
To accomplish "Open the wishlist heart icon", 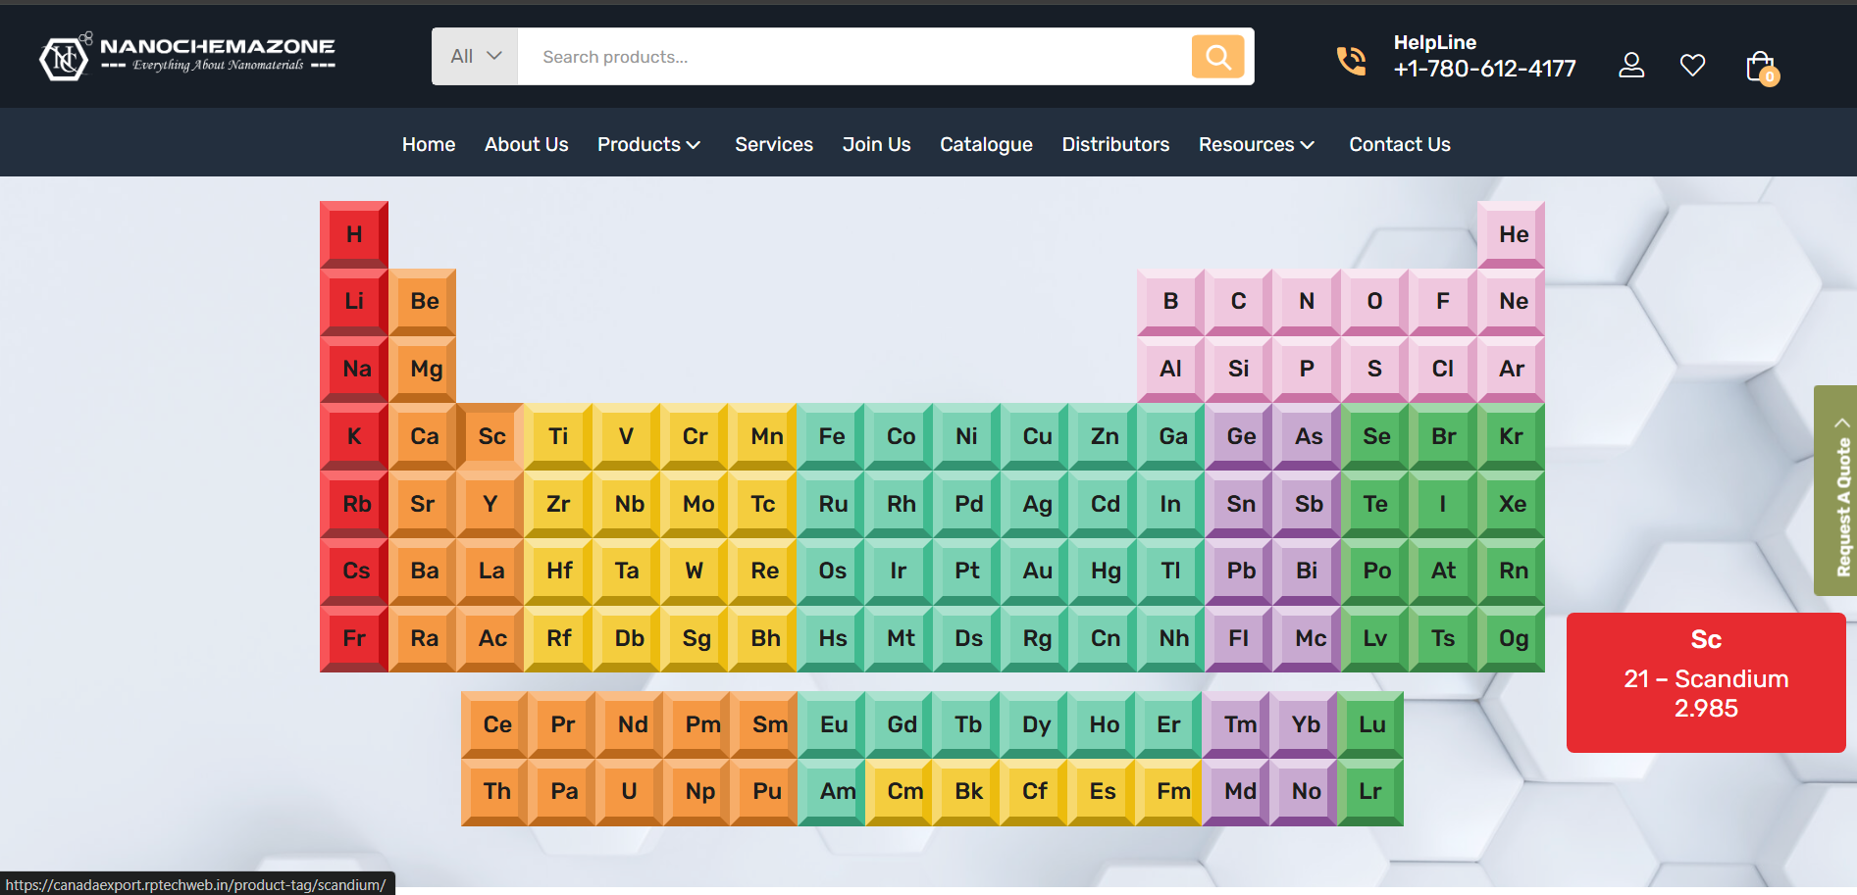I will pos(1692,65).
